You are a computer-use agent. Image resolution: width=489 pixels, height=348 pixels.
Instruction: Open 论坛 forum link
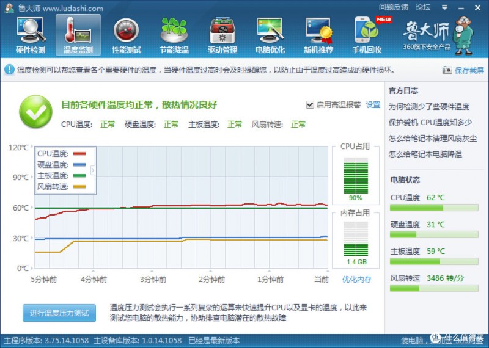[423, 7]
